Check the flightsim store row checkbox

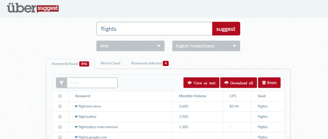click(x=60, y=106)
